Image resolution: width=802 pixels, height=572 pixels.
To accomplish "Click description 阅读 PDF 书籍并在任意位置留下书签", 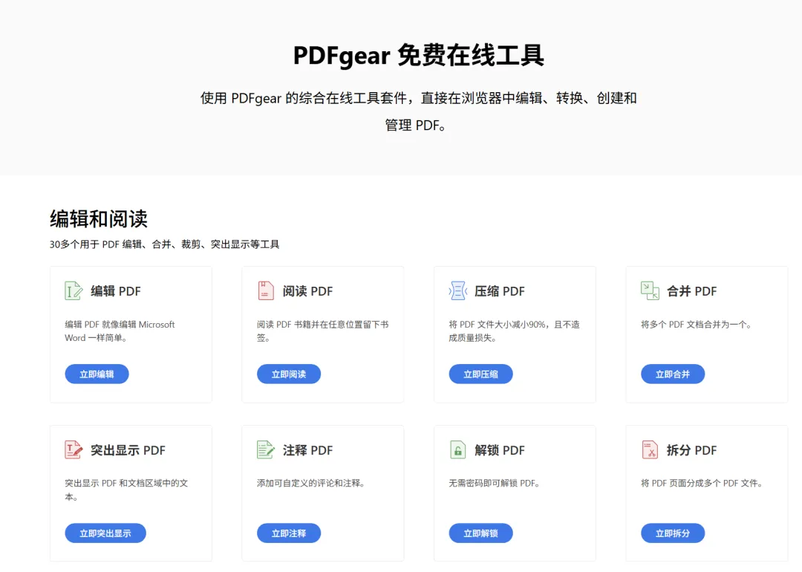I will [323, 331].
